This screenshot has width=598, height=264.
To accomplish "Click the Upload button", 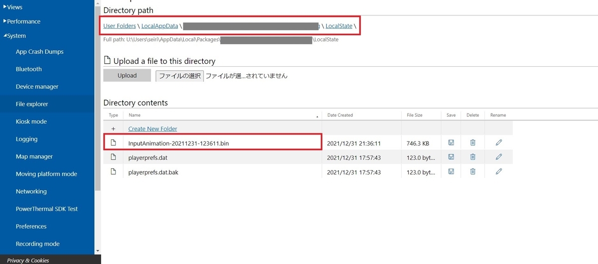I will tap(127, 75).
